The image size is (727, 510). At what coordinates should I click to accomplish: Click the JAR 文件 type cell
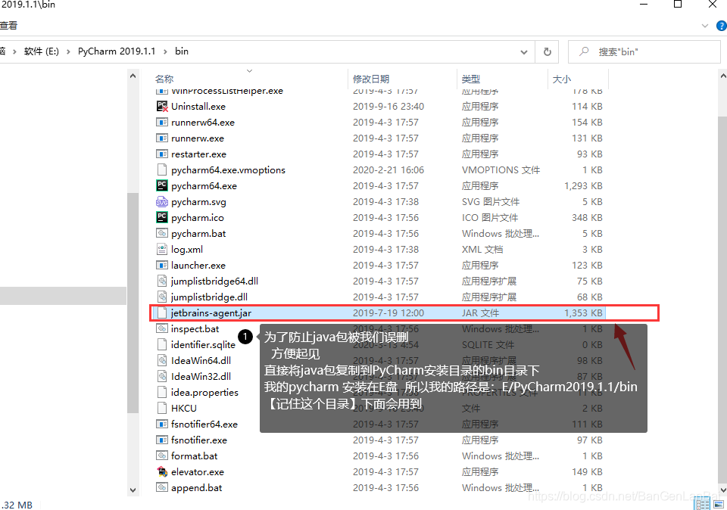coord(480,313)
